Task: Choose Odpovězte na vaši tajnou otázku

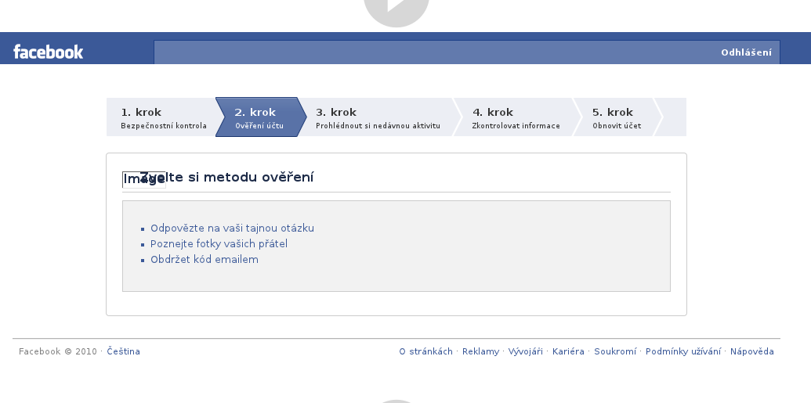Action: 232,228
